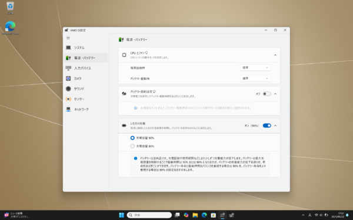Click the VAIO の設定 window title
The image size is (353, 220).
point(78,30)
